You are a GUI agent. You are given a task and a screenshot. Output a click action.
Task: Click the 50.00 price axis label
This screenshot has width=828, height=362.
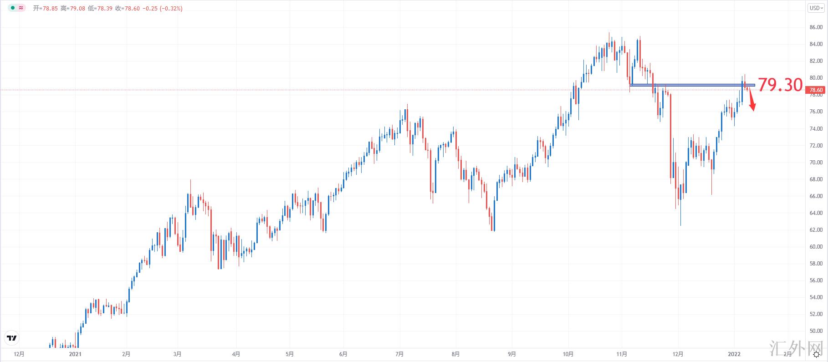[x=816, y=331]
